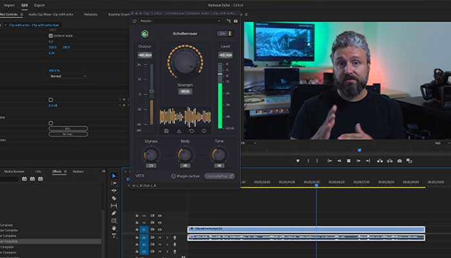Add a marker in the program monitor
Screen dimensions: 451x258
(x=298, y=161)
